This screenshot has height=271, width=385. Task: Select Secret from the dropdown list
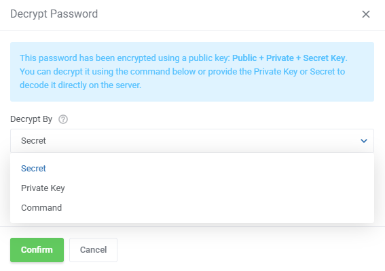pos(192,168)
